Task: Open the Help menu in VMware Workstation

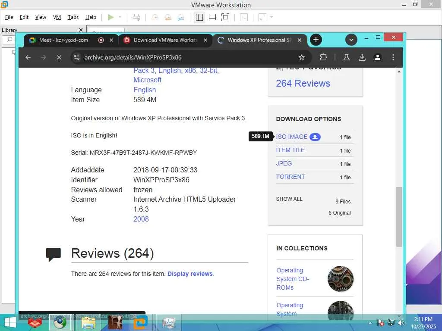Action: [x=91, y=17]
